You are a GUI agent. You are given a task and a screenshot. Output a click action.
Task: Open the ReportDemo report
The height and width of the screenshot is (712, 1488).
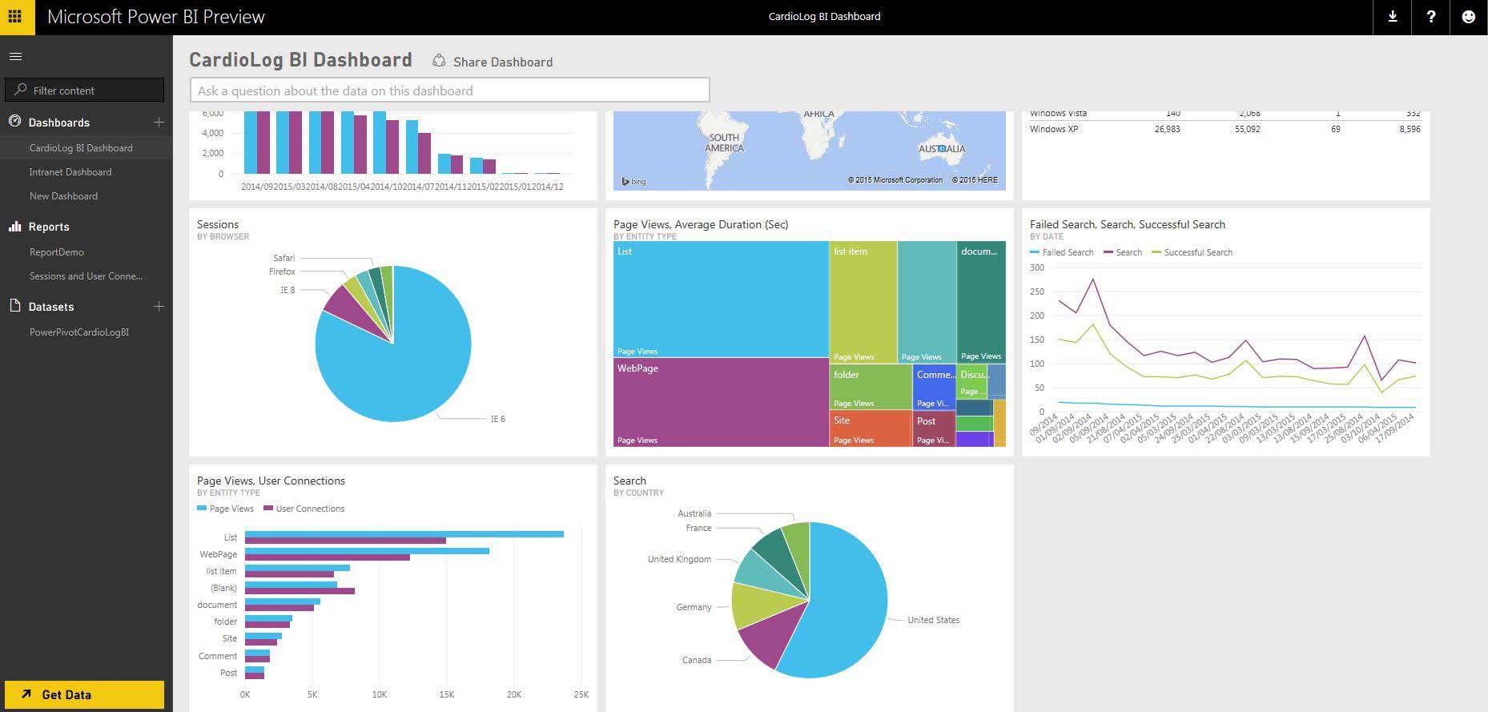click(57, 252)
